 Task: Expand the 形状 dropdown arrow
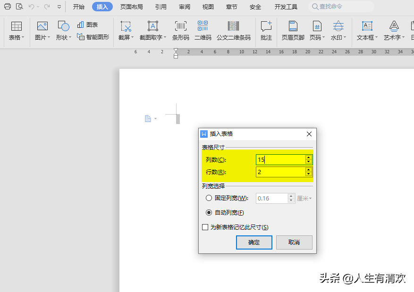pyautogui.click(x=70, y=37)
